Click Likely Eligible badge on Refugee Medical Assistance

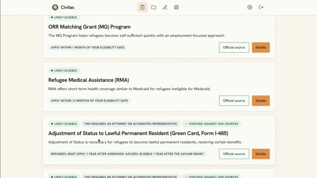(64, 70)
